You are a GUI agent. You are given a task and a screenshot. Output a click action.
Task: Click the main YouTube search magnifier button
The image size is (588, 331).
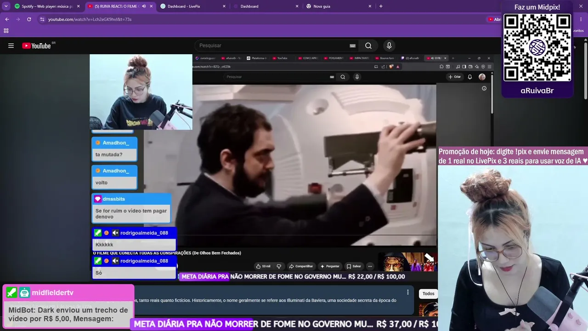[368, 46]
